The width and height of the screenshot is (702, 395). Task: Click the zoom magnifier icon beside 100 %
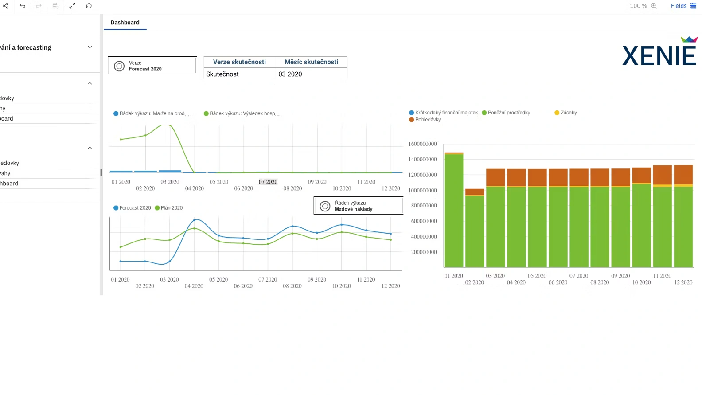(654, 6)
